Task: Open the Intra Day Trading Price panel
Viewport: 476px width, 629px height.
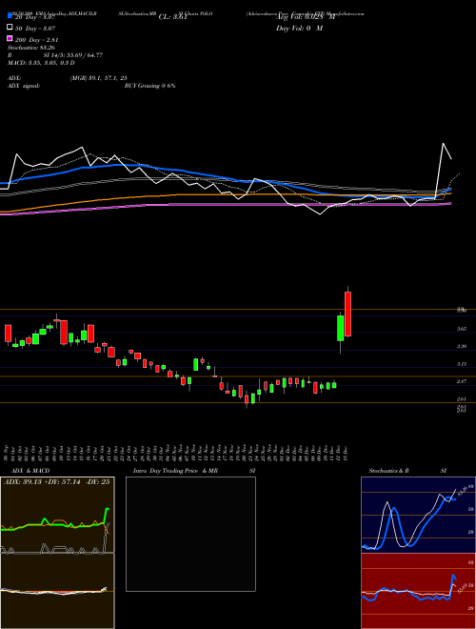Action: coord(190,534)
